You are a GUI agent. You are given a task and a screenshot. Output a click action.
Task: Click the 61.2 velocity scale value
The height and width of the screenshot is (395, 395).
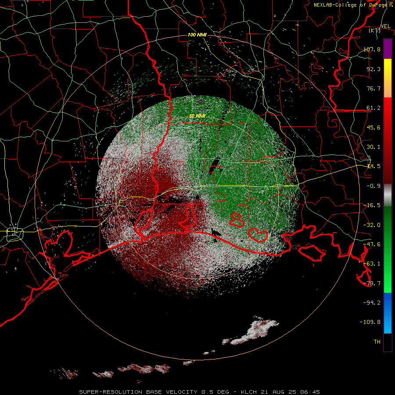point(373,108)
